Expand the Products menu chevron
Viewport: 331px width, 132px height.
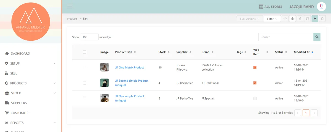55,83
